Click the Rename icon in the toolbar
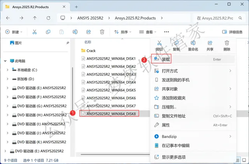 75,32
